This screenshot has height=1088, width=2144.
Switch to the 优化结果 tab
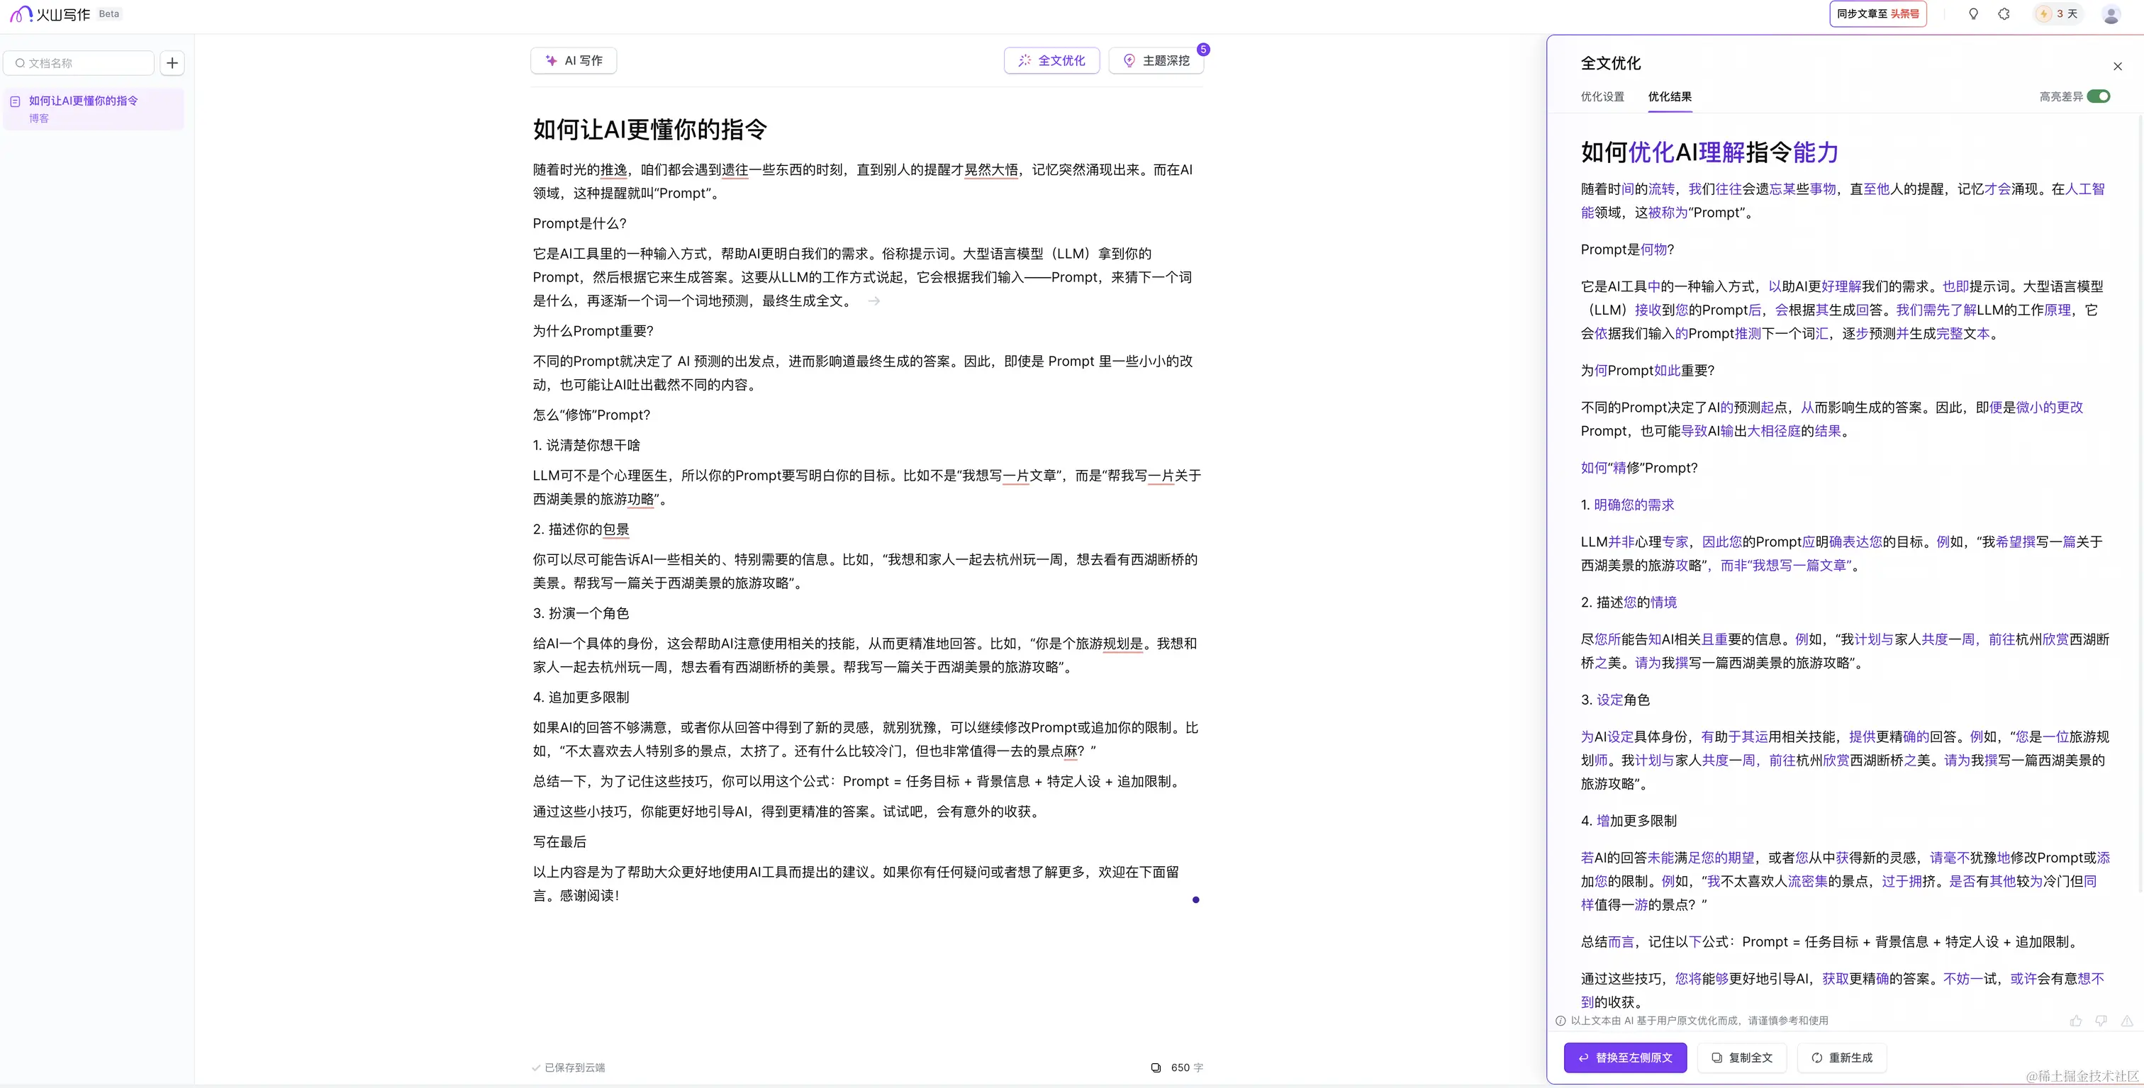point(1670,96)
